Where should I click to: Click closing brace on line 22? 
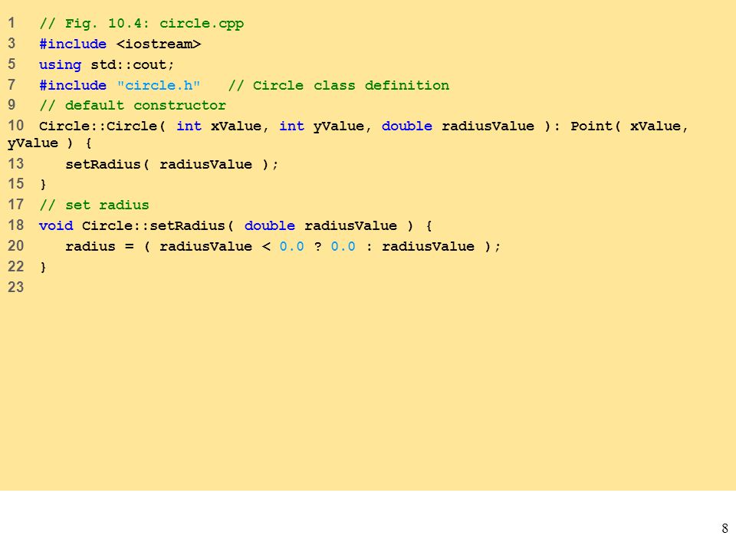[x=43, y=267]
